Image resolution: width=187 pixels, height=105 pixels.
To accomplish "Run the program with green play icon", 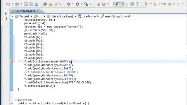I will click(x=77, y=4).
